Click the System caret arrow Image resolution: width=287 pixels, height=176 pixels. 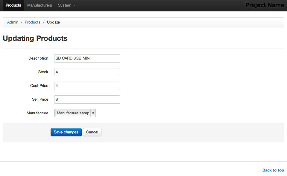coord(74,5)
